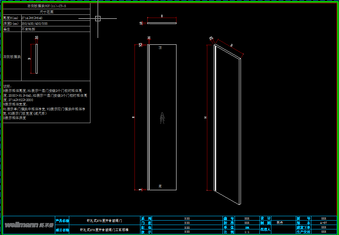Click the isometric panel view

coord(228,124)
